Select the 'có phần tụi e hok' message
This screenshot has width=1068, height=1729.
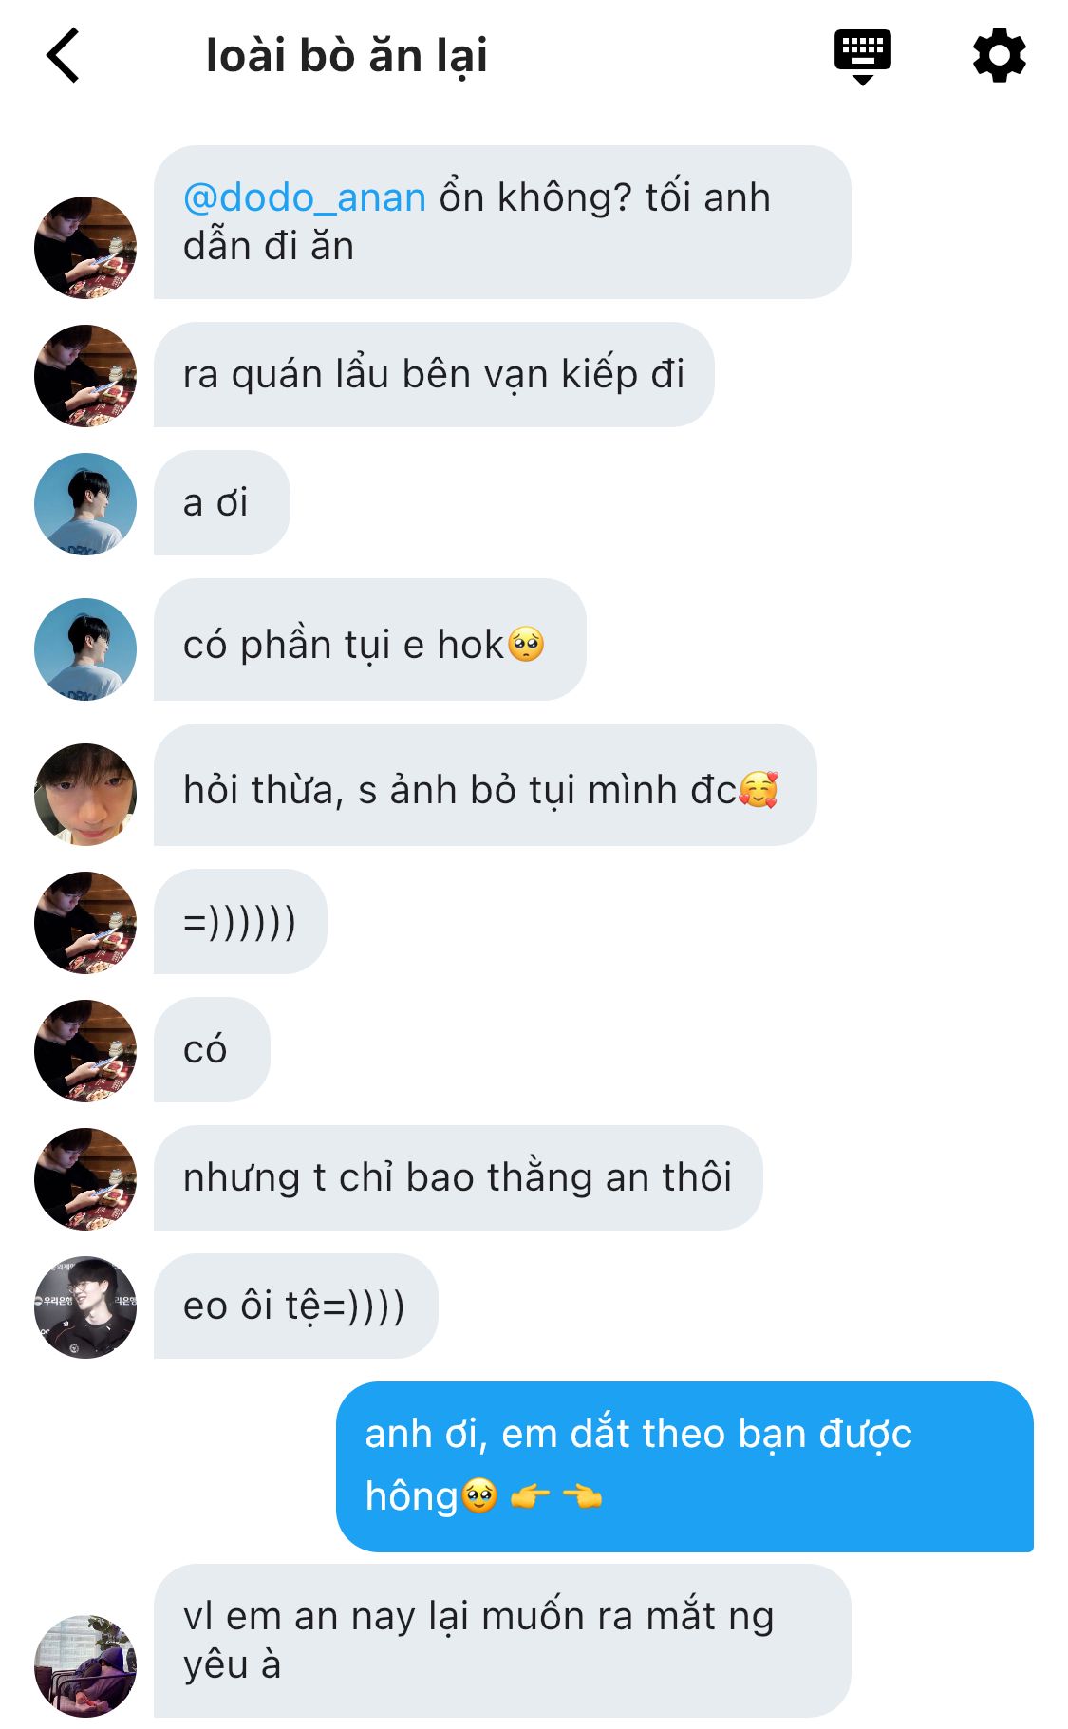pyautogui.click(x=369, y=640)
